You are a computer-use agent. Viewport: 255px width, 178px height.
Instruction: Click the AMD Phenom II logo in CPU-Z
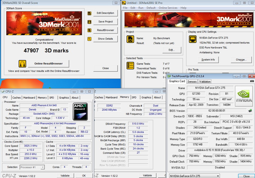80,112
